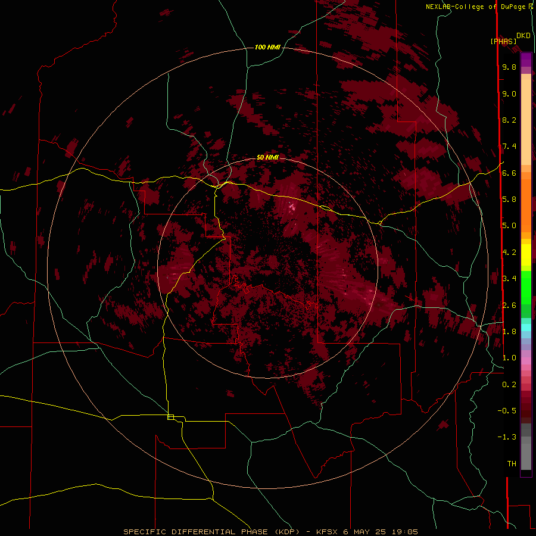The width and height of the screenshot is (536, 536).
Task: Click the 3.4 value on the scale
Action: click(509, 279)
